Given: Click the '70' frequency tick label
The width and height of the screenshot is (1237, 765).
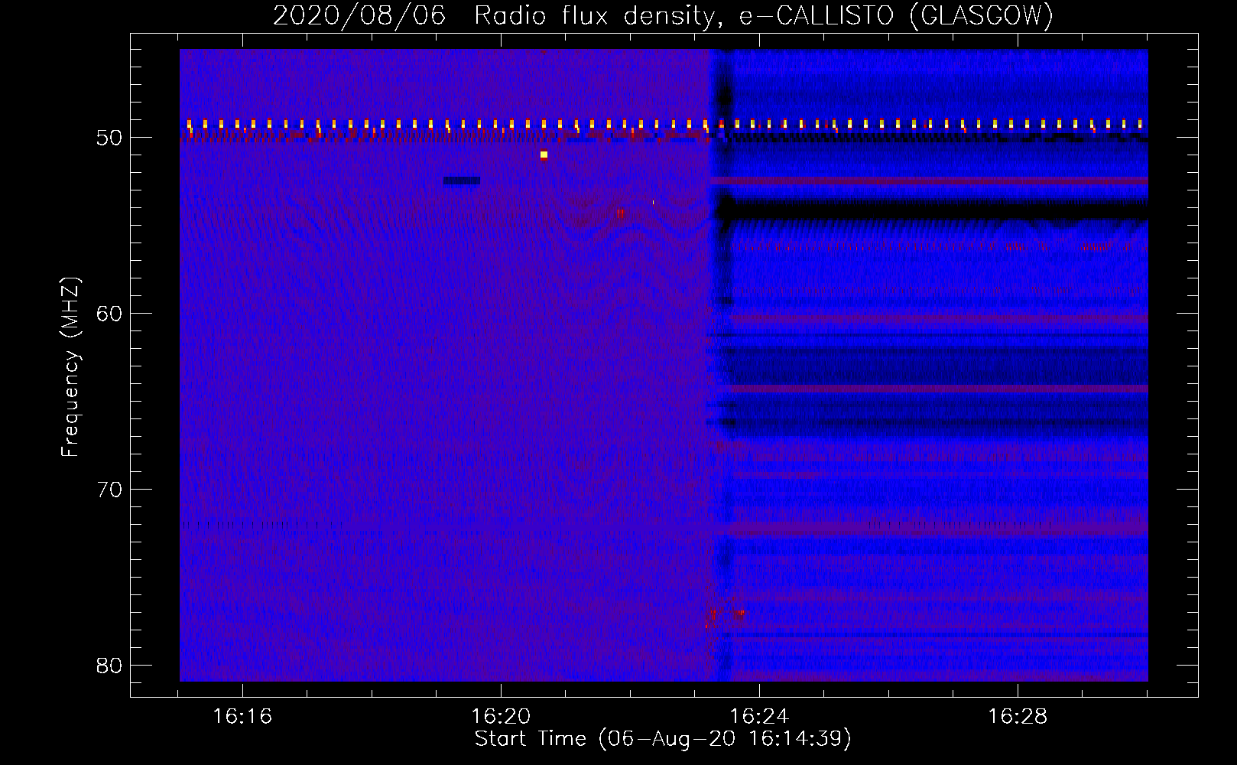Looking at the screenshot, I should coord(109,490).
